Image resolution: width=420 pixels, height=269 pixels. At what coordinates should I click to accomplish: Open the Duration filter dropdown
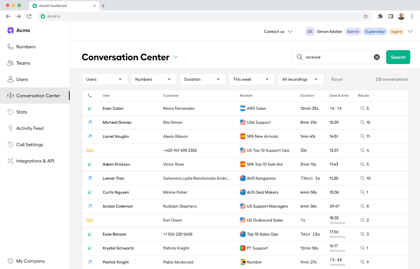pos(203,79)
